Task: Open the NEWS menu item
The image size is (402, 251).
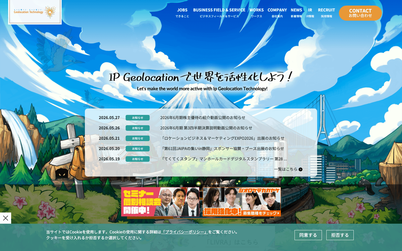Action: pyautogui.click(x=296, y=13)
